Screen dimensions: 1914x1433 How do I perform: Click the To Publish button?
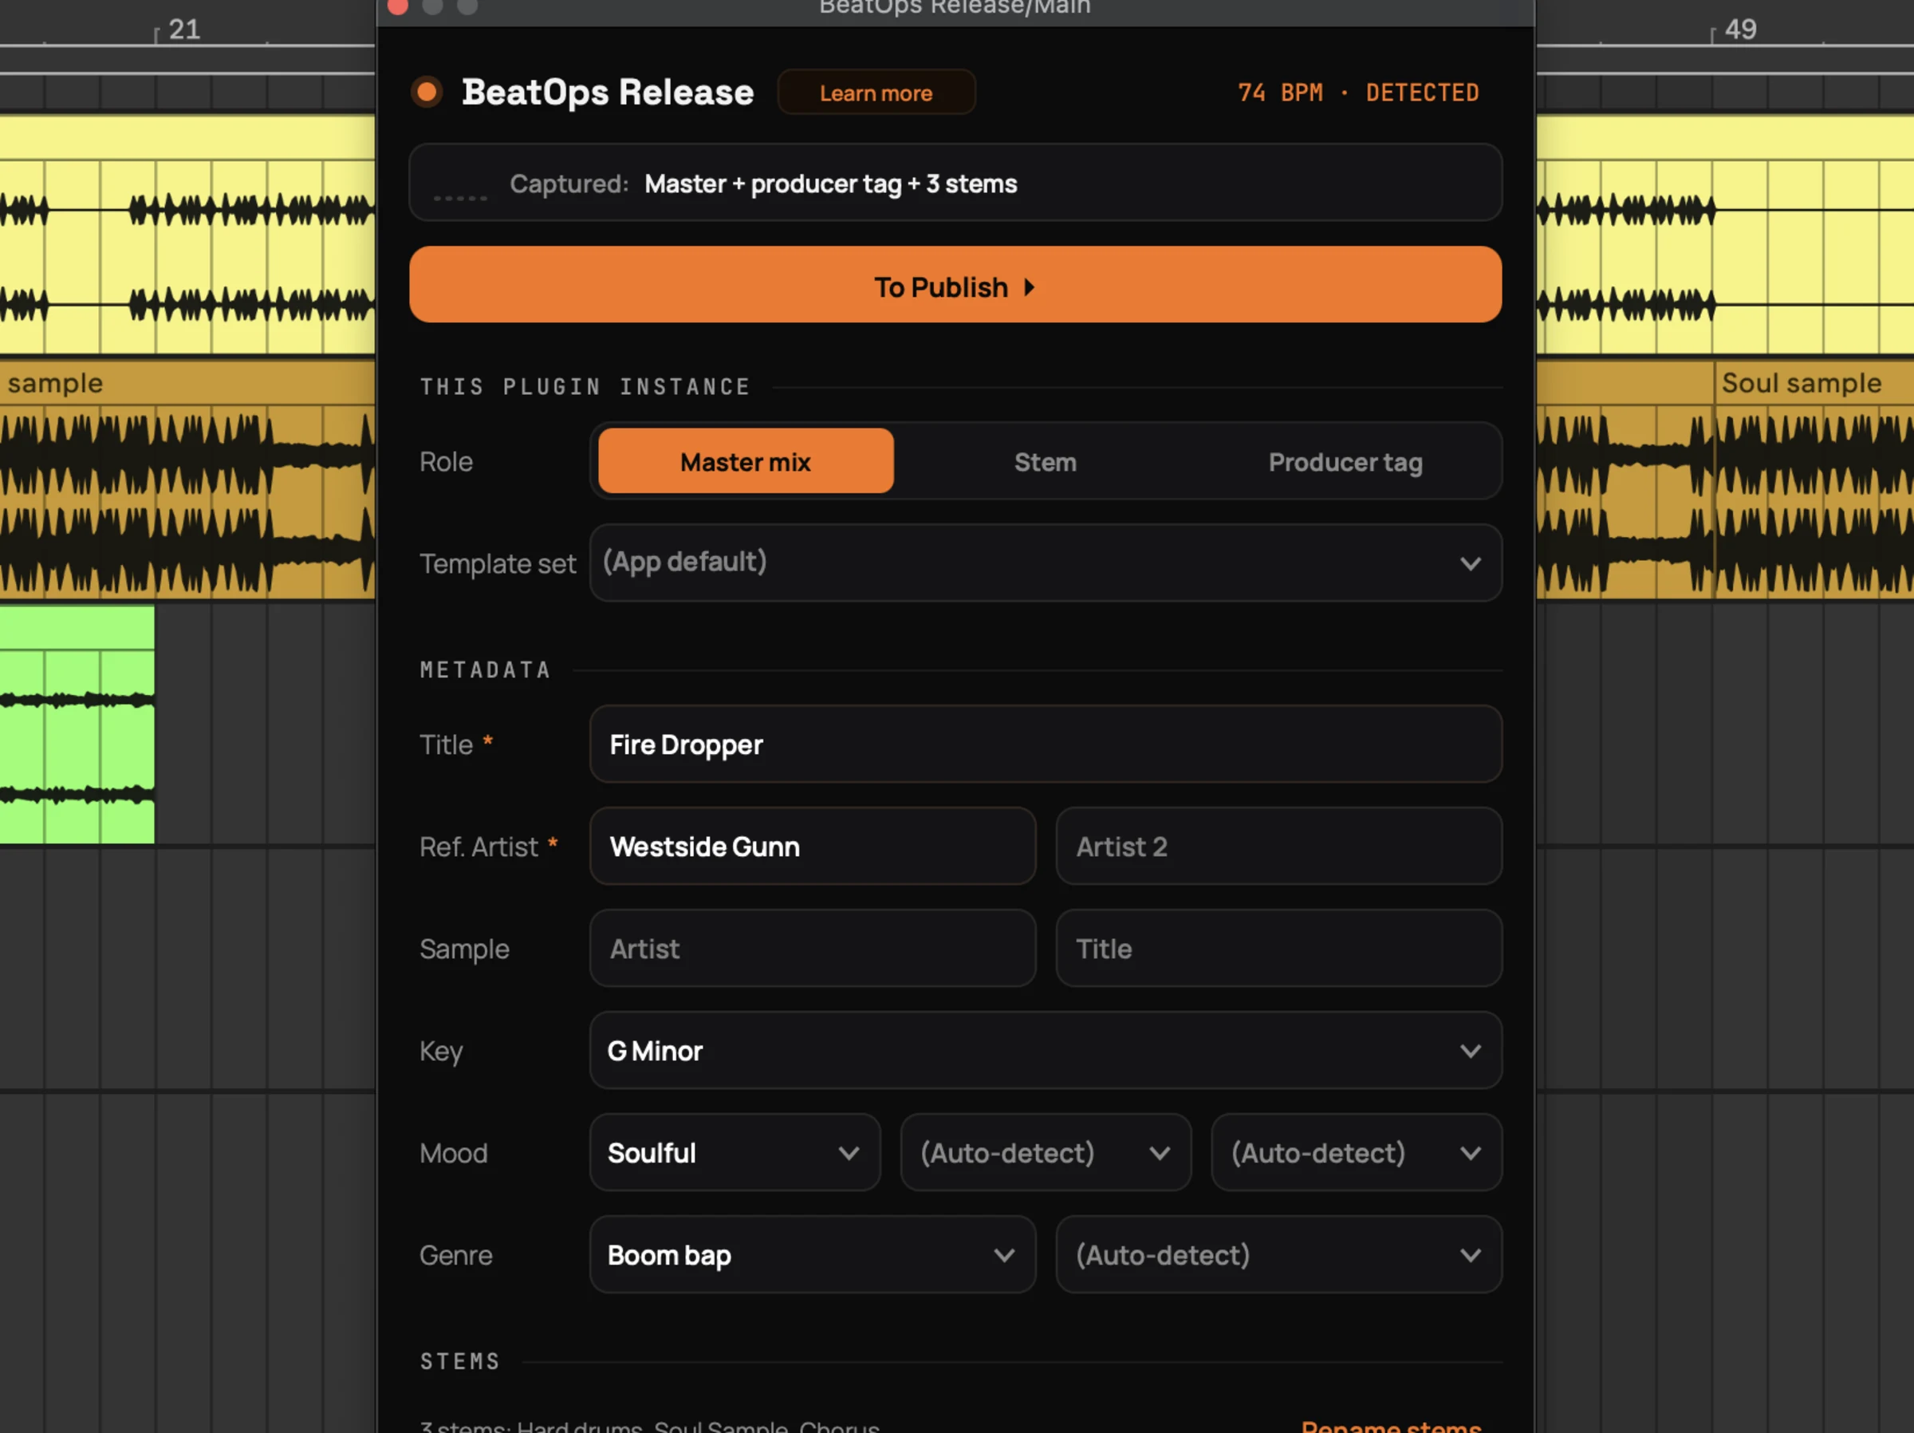coord(955,285)
